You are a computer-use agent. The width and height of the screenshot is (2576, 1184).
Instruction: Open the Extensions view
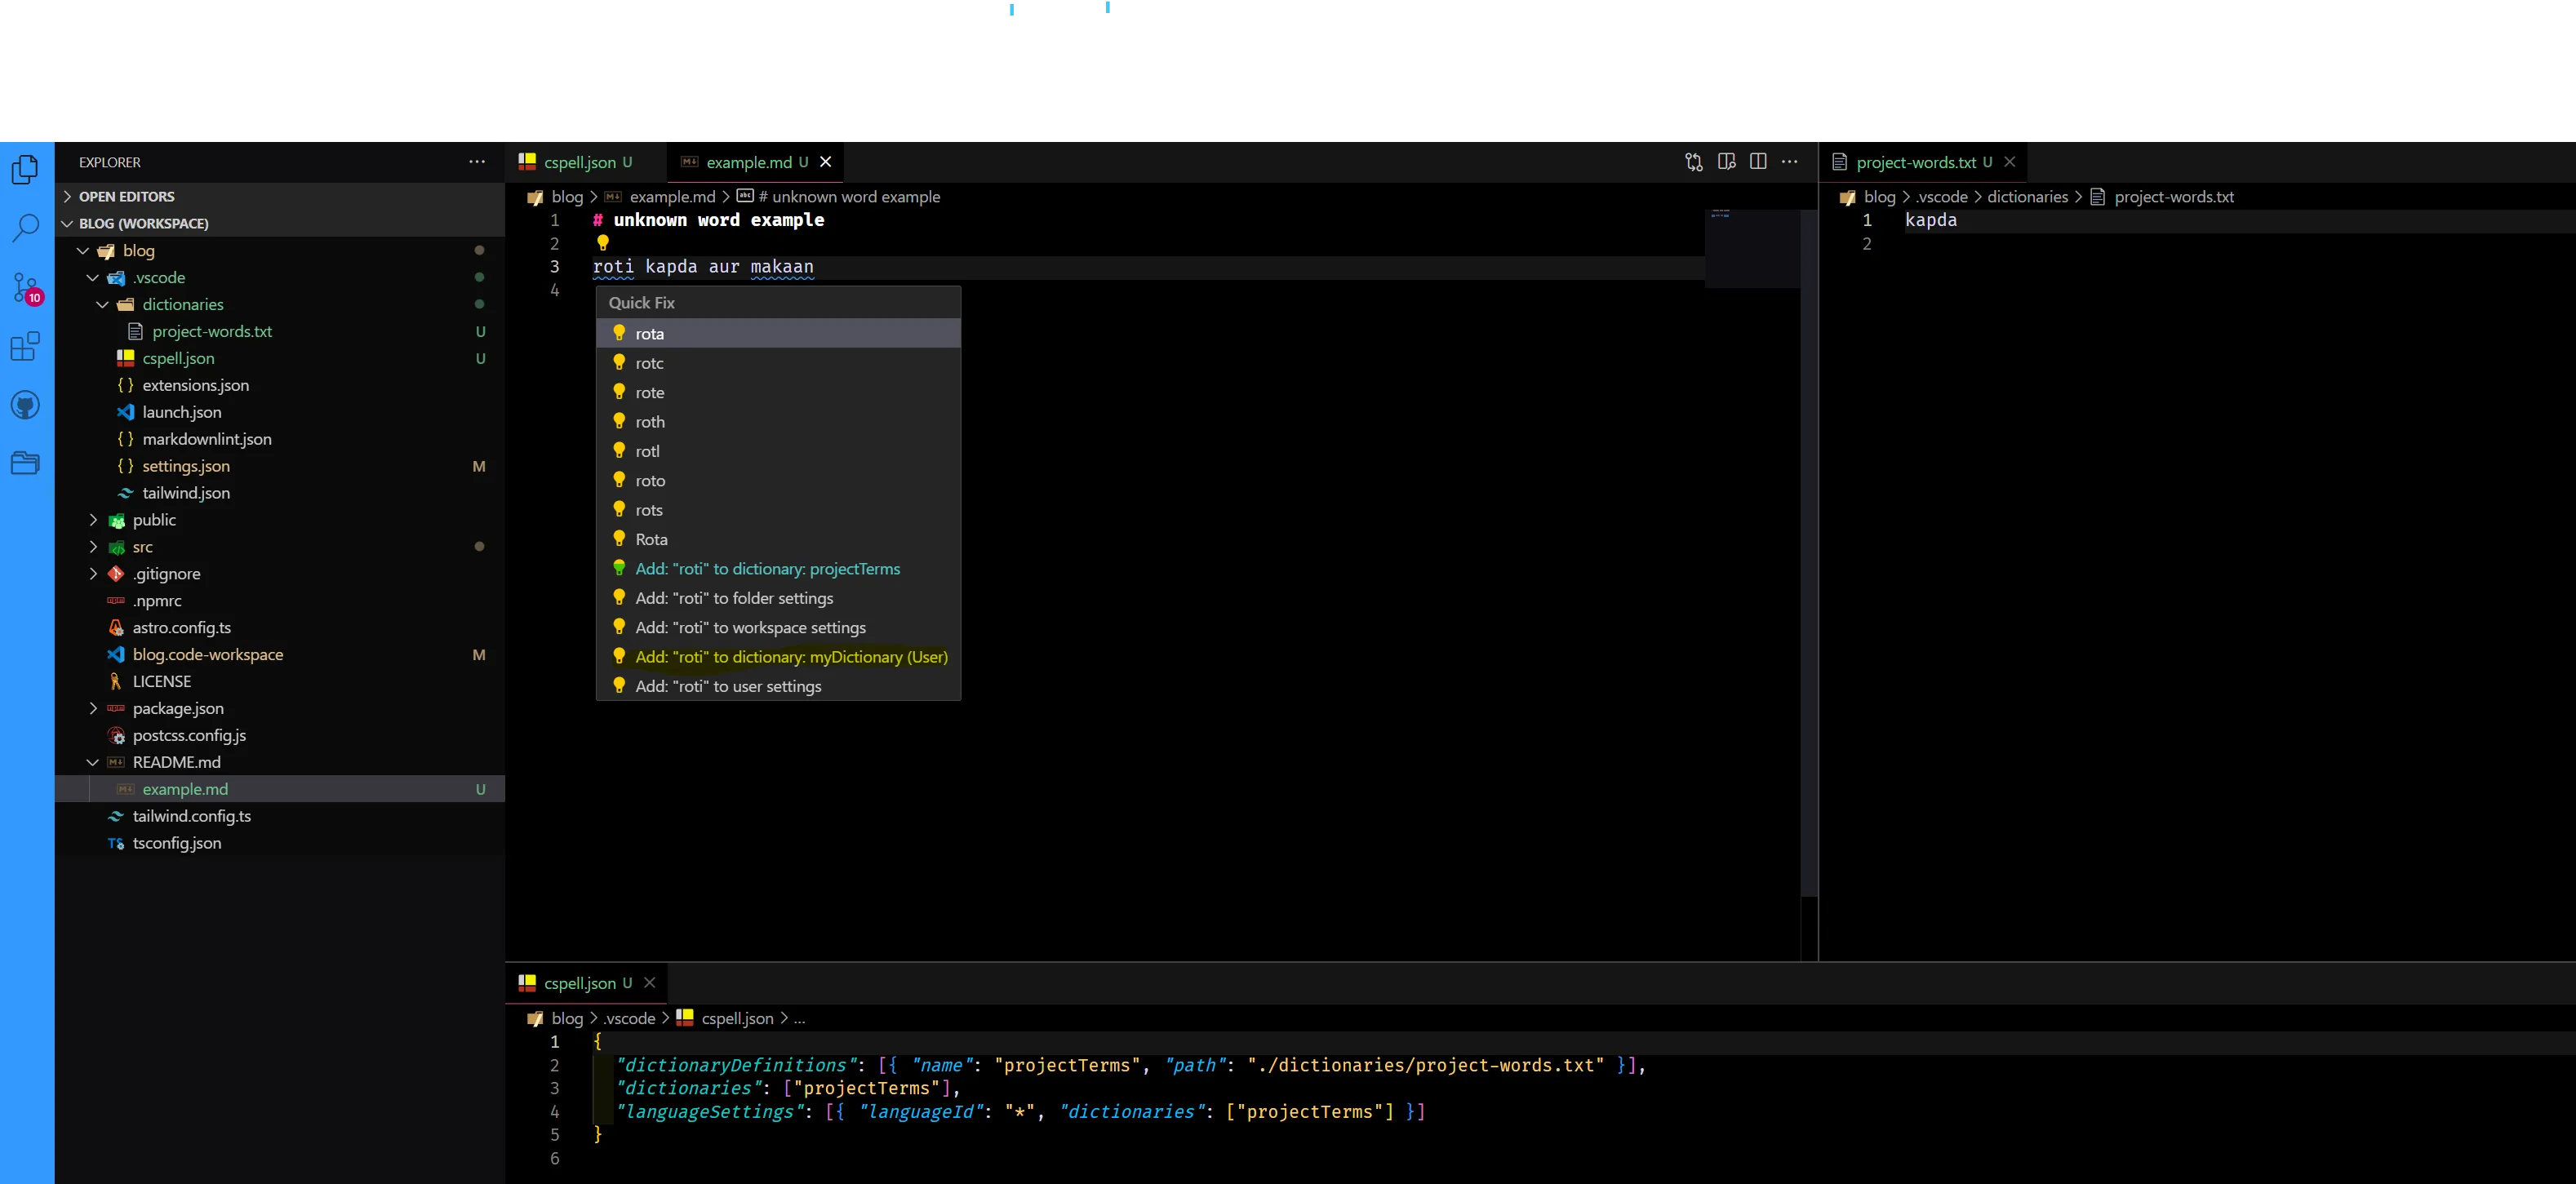(25, 347)
